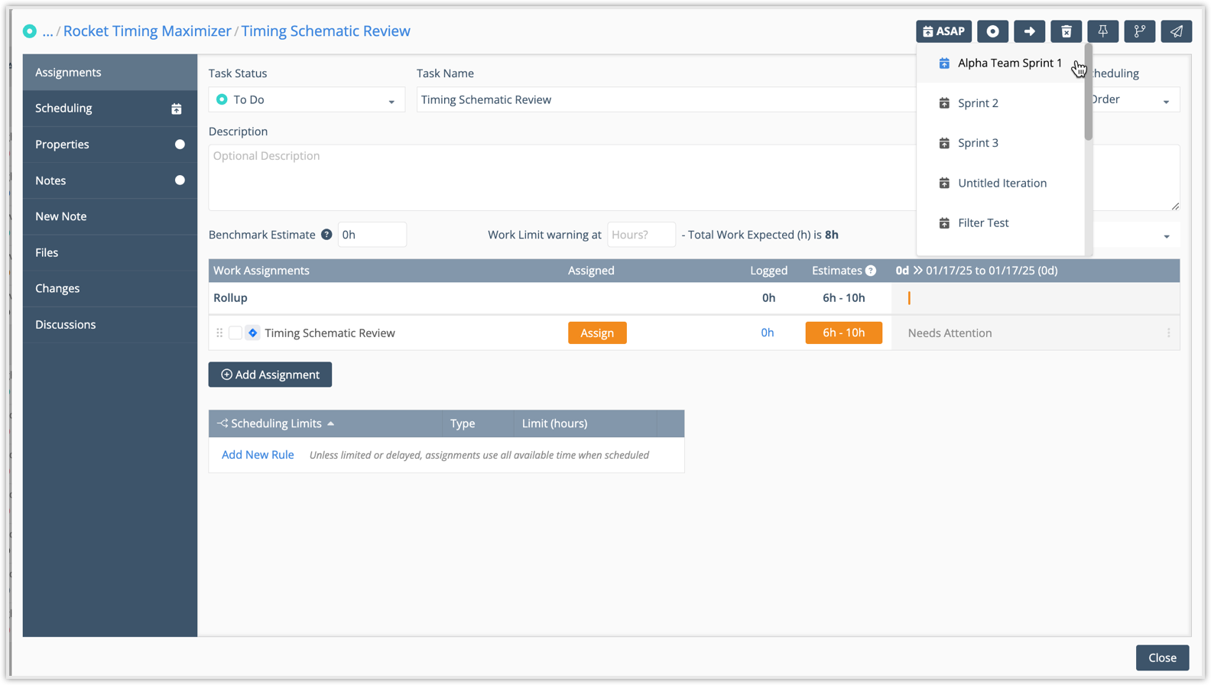Delete task using the trash icon

tap(1066, 31)
